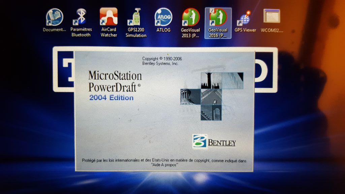Select GeoVisual 2013 desktop icon
Image resolution: width=345 pixels, height=194 pixels.
point(190,23)
